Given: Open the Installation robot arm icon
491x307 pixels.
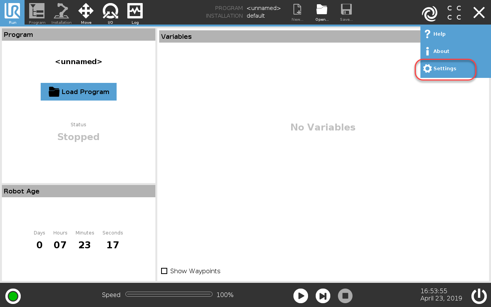Looking at the screenshot, I should [x=61, y=12].
